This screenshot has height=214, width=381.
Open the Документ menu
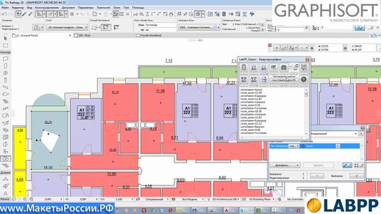click(x=68, y=8)
